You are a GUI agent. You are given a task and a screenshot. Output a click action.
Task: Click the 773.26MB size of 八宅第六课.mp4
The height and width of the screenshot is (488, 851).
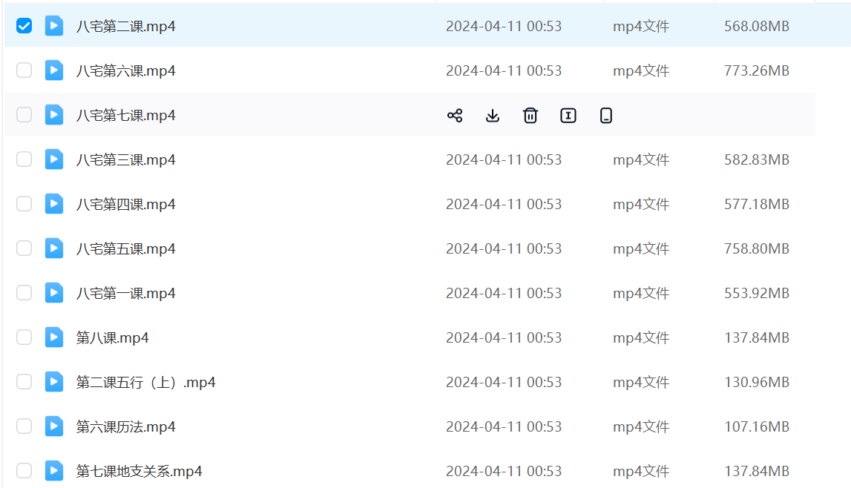coord(756,71)
